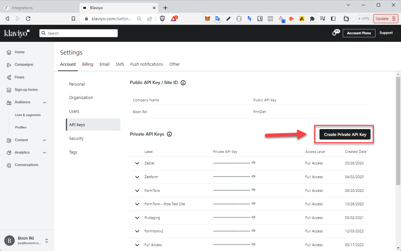This screenshot has width=401, height=251.
Task: Click the Klaviyo logo in the header
Action: [17, 33]
